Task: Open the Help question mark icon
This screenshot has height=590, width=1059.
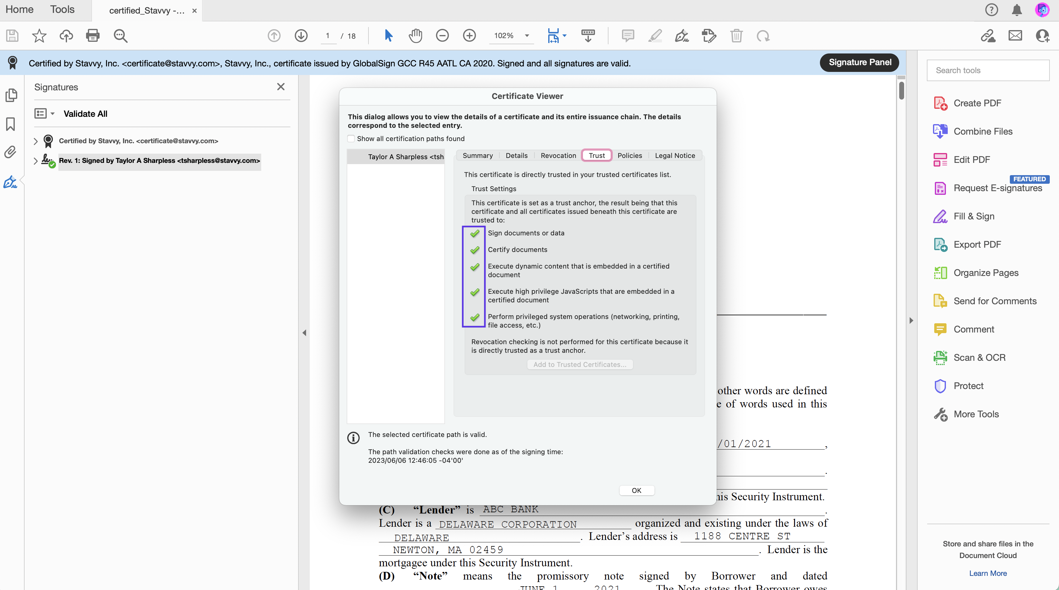Action: tap(992, 10)
